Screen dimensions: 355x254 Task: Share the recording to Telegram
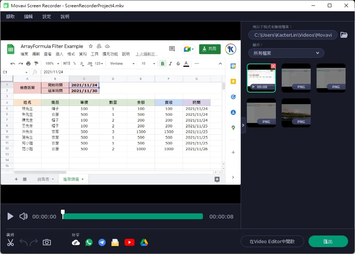point(102,242)
